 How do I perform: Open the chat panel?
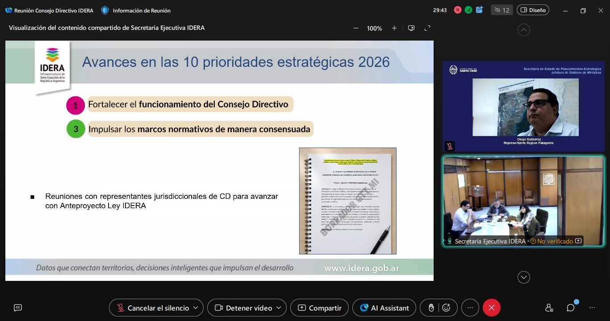click(x=570, y=308)
